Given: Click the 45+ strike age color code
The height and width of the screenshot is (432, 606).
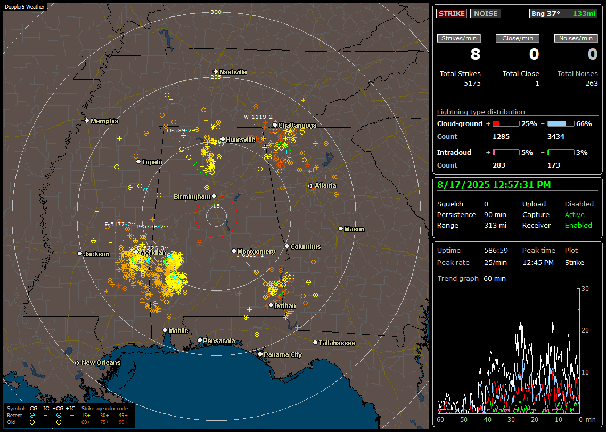Looking at the screenshot, I should click(123, 416).
